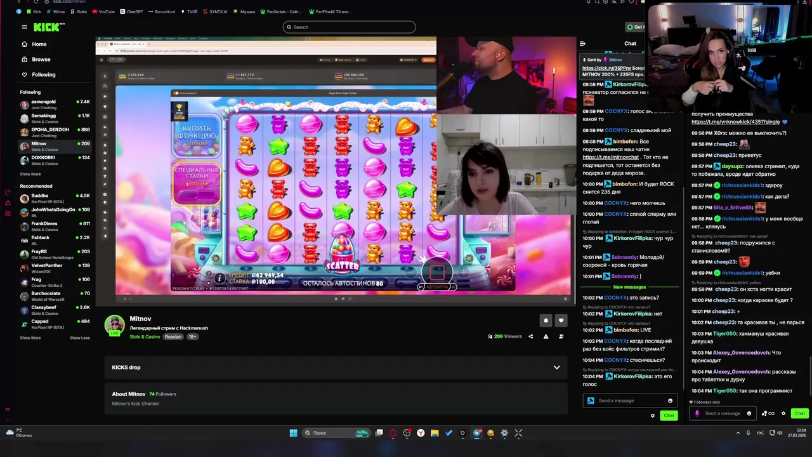Viewport: 812px width, 457px height.
Task: Click New messages divider in chat
Action: coord(629,287)
